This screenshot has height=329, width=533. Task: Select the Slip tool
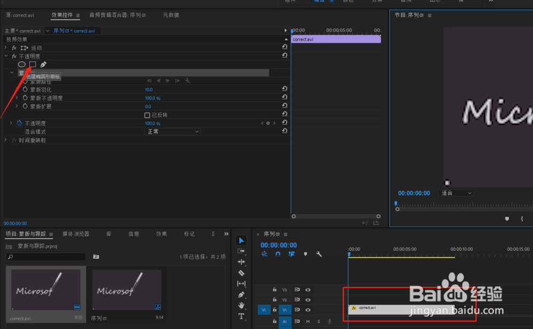pos(241,284)
